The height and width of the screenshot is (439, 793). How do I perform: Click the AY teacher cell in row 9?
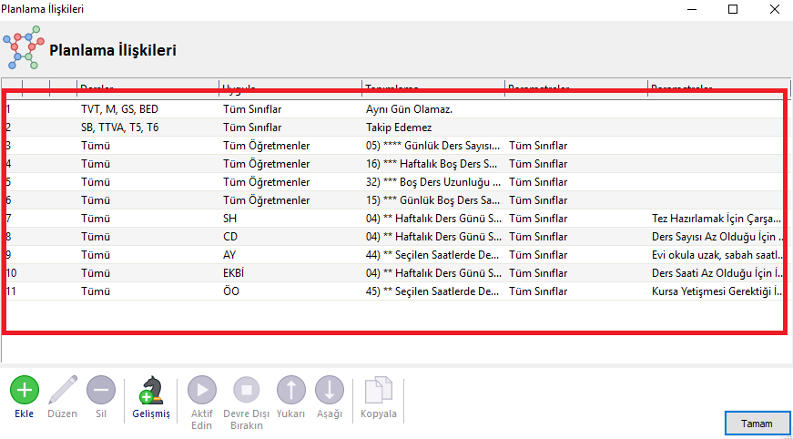[229, 255]
